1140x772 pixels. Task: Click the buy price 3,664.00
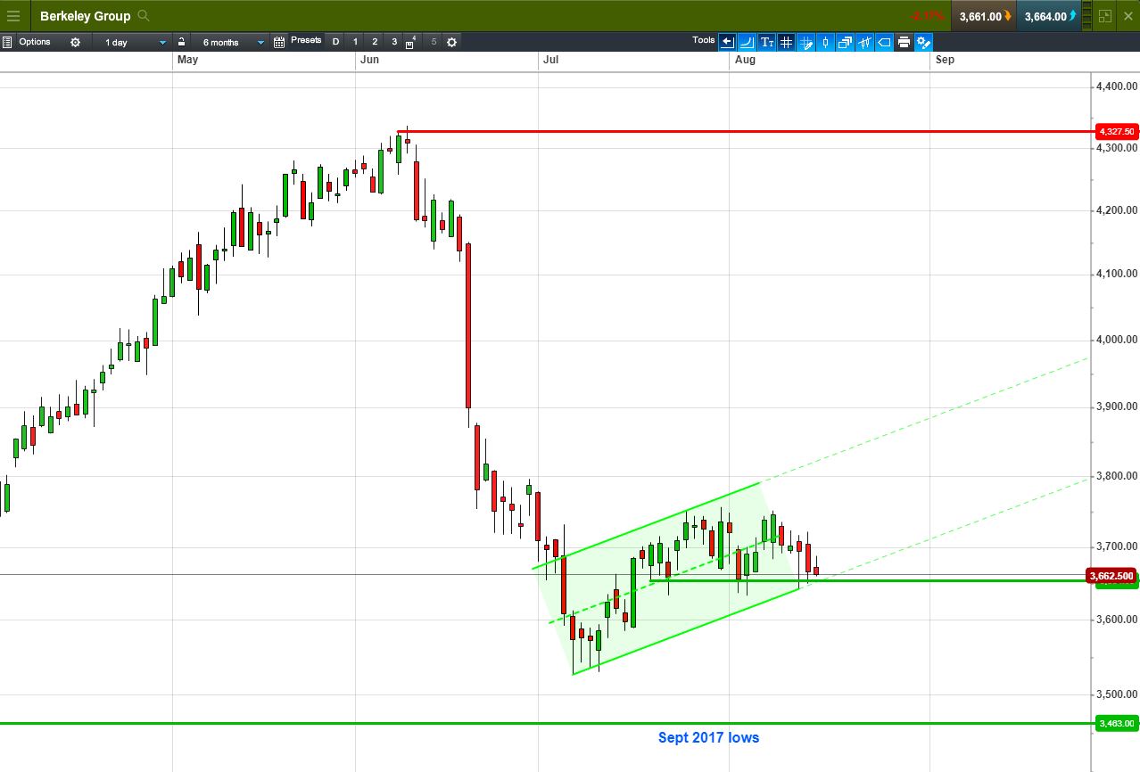[x=1049, y=16]
